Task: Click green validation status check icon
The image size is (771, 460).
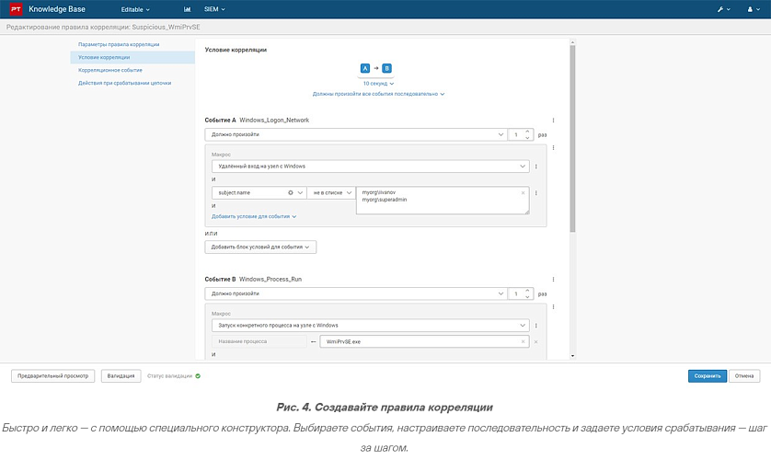Action: (198, 376)
